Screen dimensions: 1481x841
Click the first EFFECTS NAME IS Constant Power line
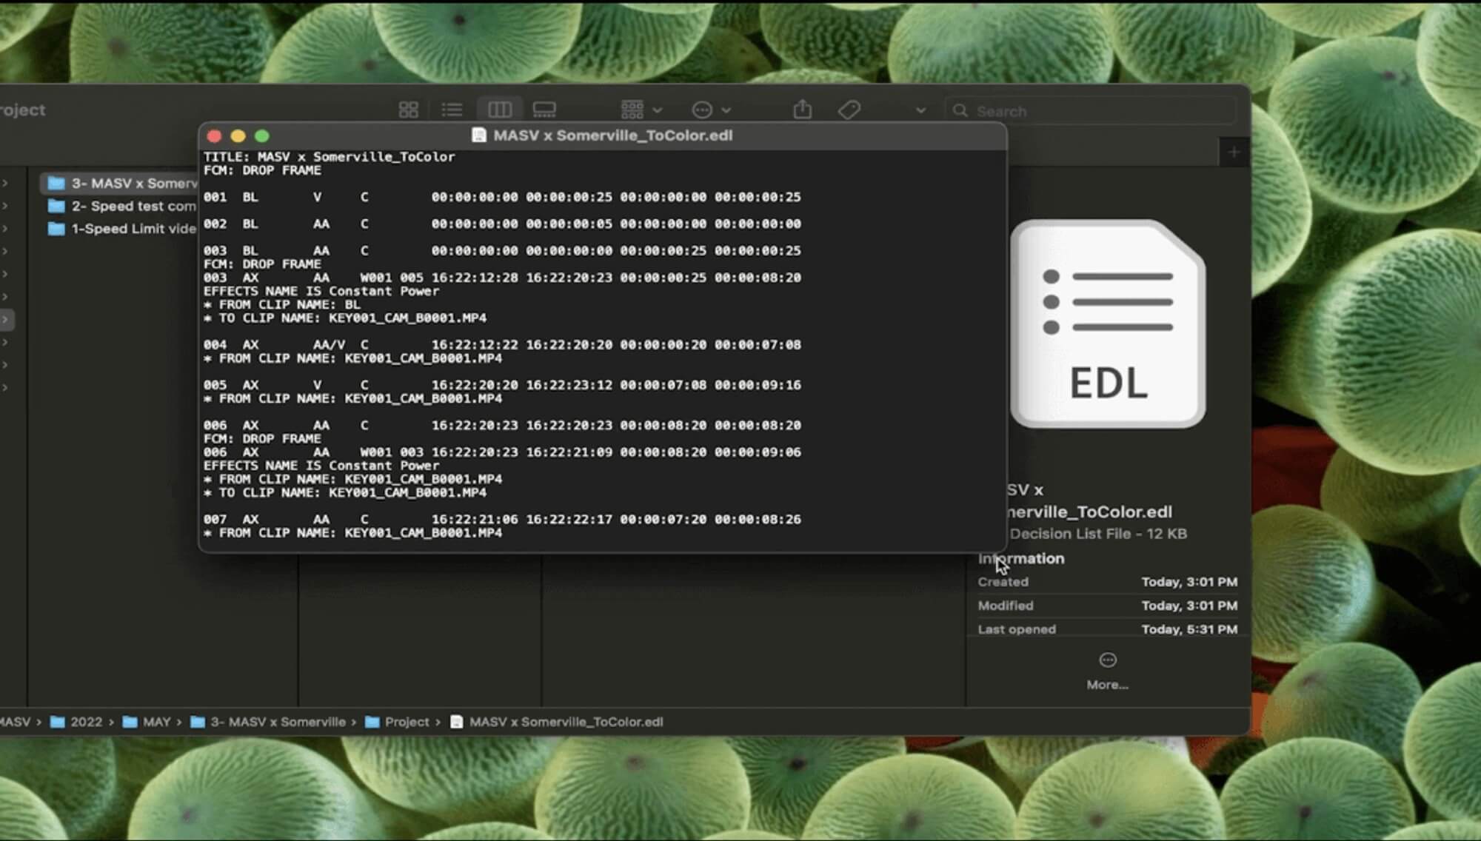321,291
